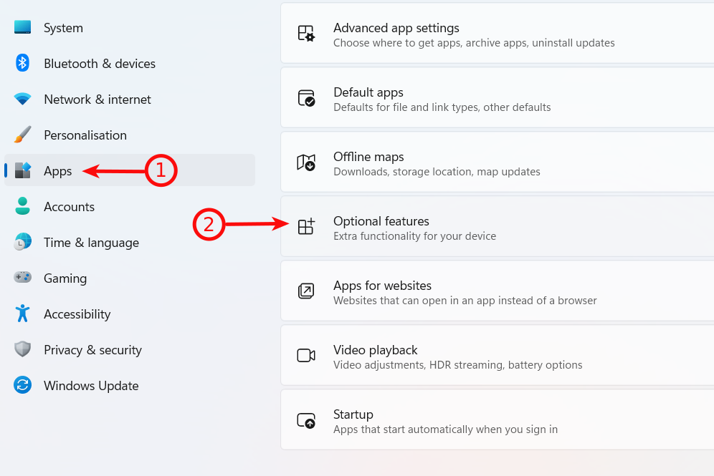Click the Accounts person icon

point(22,206)
